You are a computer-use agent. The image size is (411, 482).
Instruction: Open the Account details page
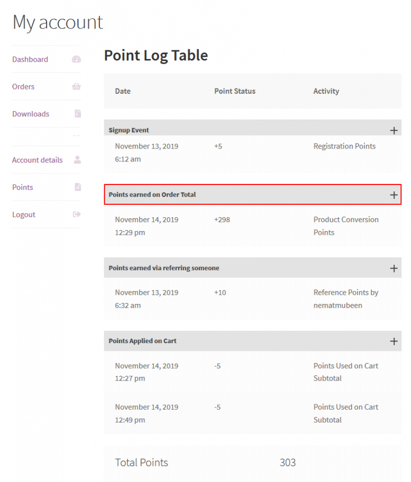(x=37, y=160)
